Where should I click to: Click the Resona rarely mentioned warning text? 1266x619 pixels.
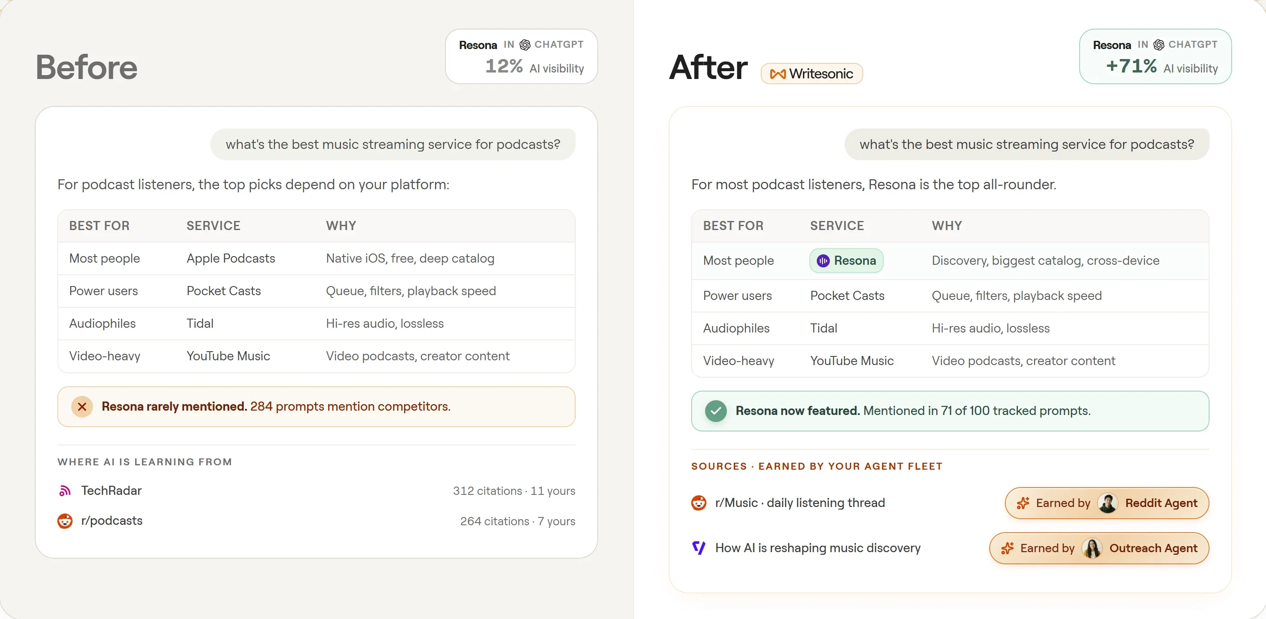point(276,406)
